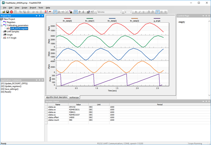Open Control Page panel dropdown arrow
The width and height of the screenshot is (211, 145).
coord(203,16)
